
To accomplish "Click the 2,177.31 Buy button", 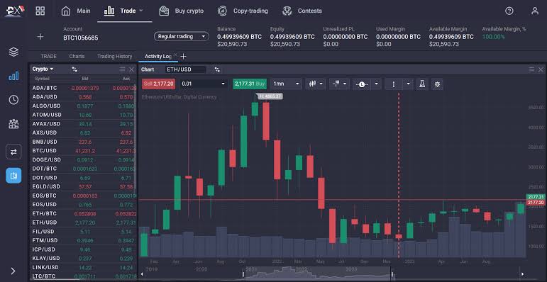I will click(x=250, y=84).
